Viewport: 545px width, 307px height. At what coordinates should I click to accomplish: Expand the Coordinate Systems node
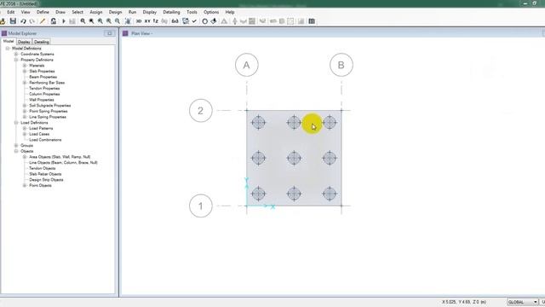coord(16,55)
